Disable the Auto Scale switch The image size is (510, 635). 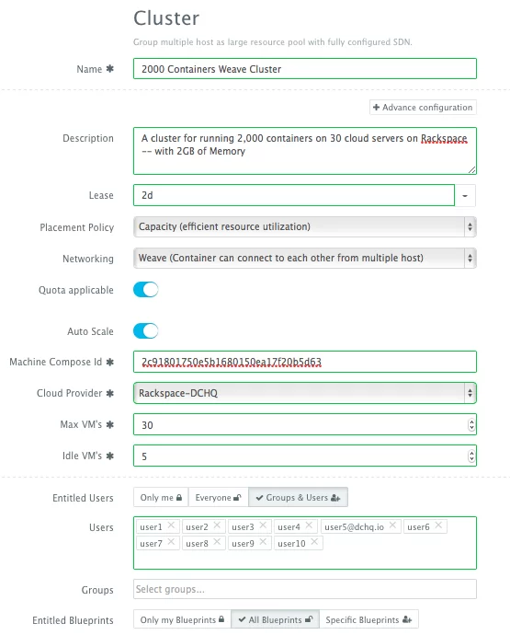[145, 331]
